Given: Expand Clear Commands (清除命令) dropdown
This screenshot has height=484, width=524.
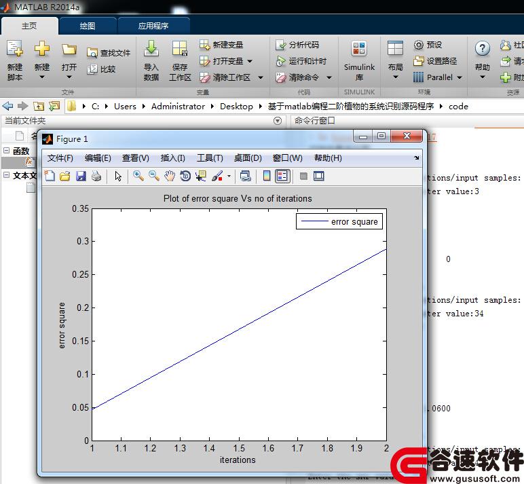Looking at the screenshot, I should [329, 77].
